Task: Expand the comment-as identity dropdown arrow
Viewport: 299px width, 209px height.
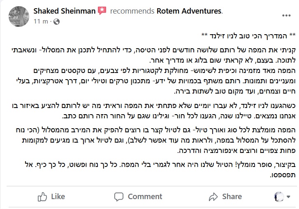Action: click(x=289, y=197)
